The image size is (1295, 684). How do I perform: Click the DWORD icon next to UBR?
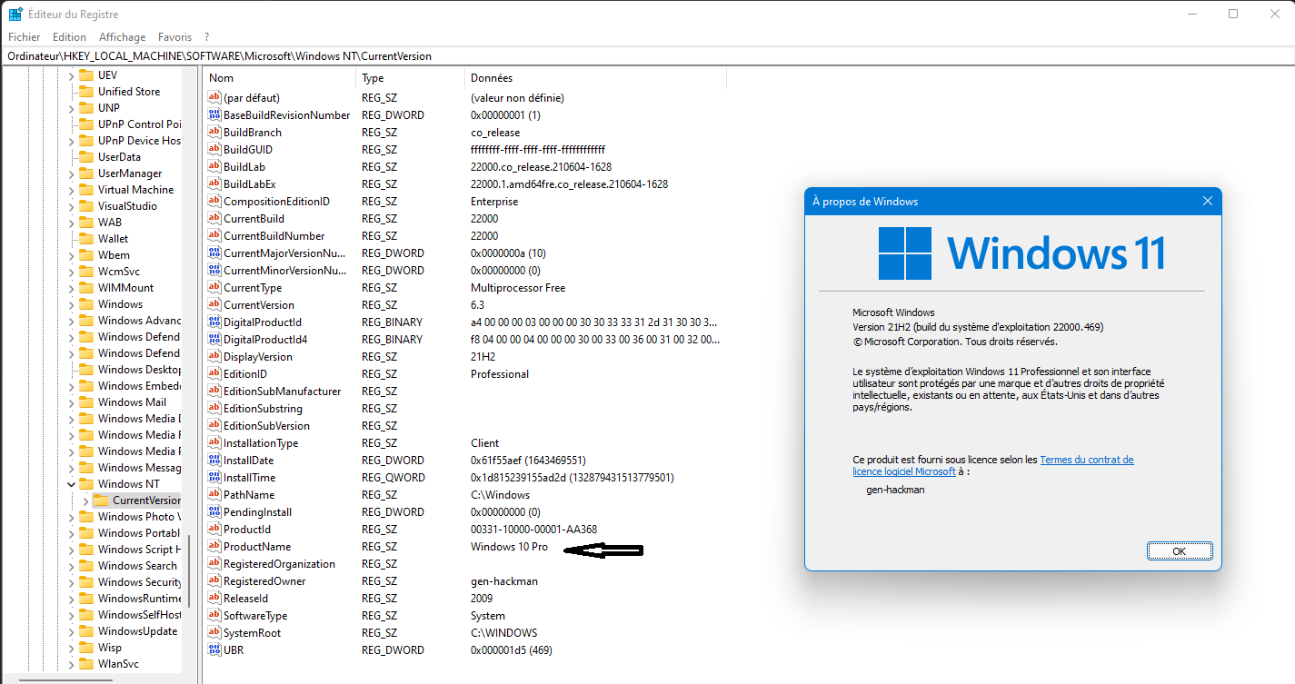point(214,650)
